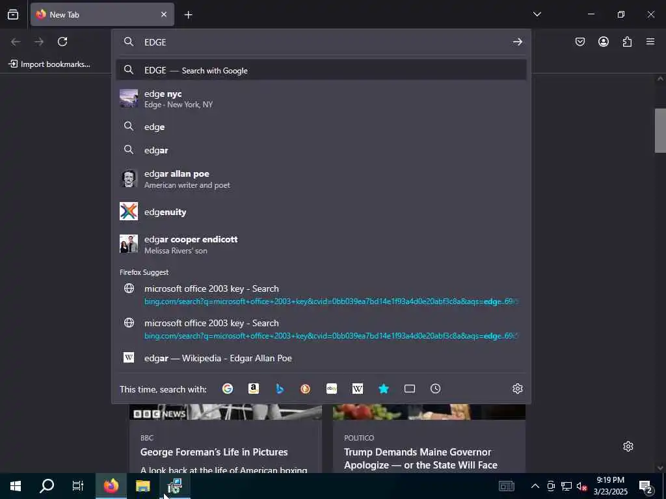666x499 pixels.
Task: Click the go arrow in the address bar
Action: pos(517,42)
